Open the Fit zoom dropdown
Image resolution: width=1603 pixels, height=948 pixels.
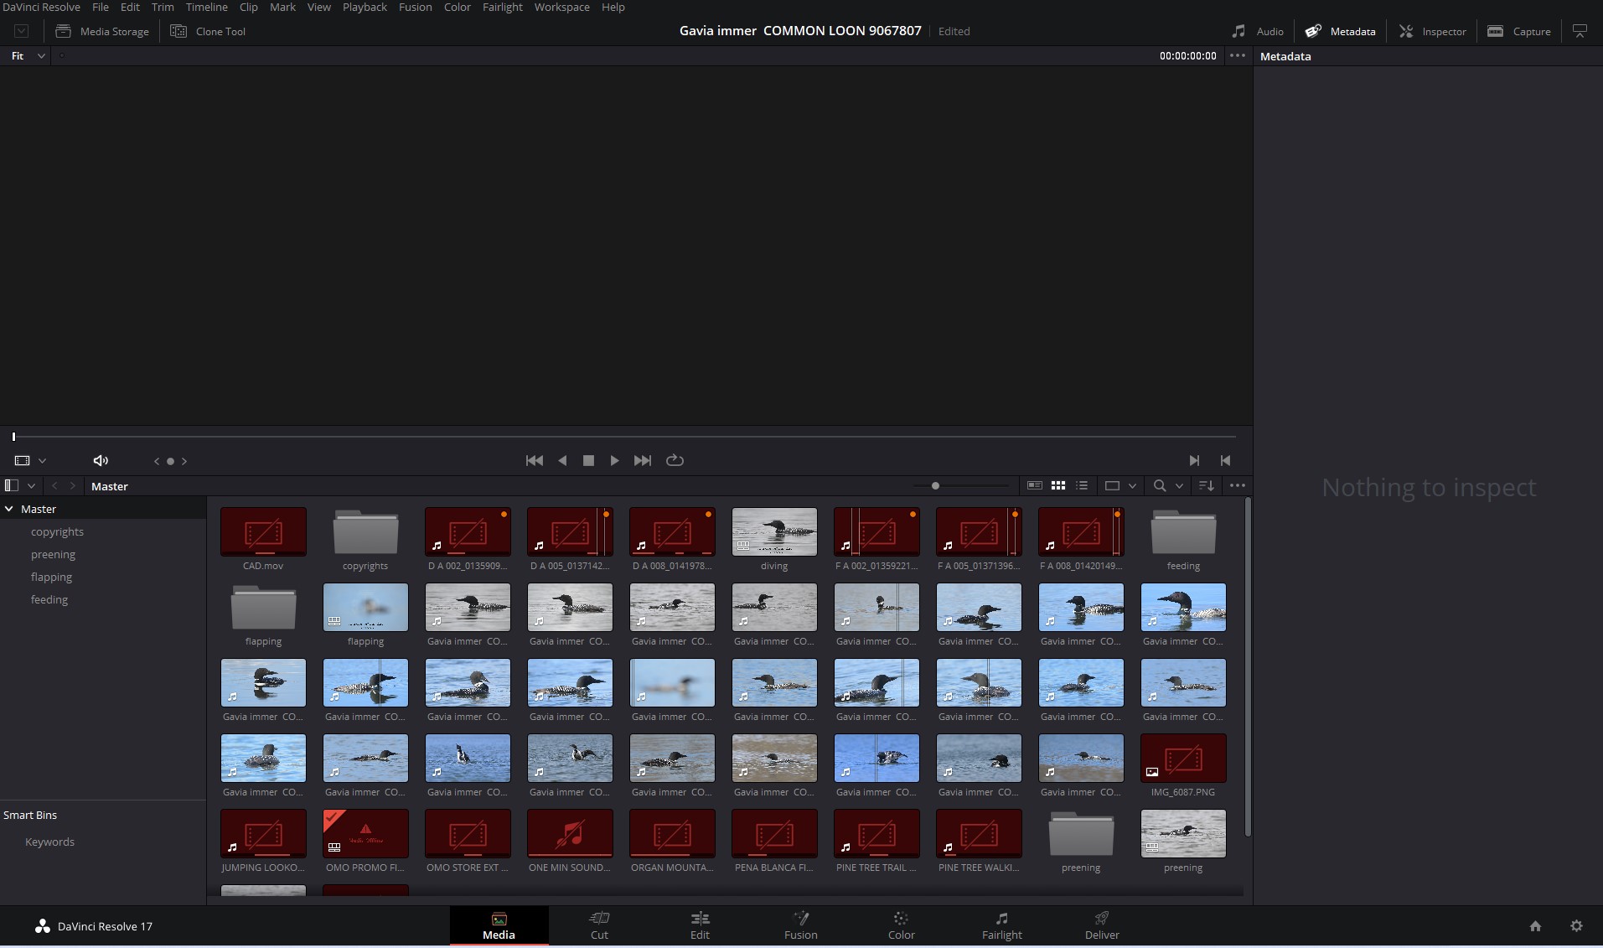click(28, 56)
